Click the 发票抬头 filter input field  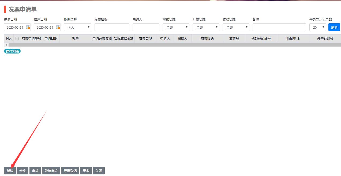[x=112, y=27]
